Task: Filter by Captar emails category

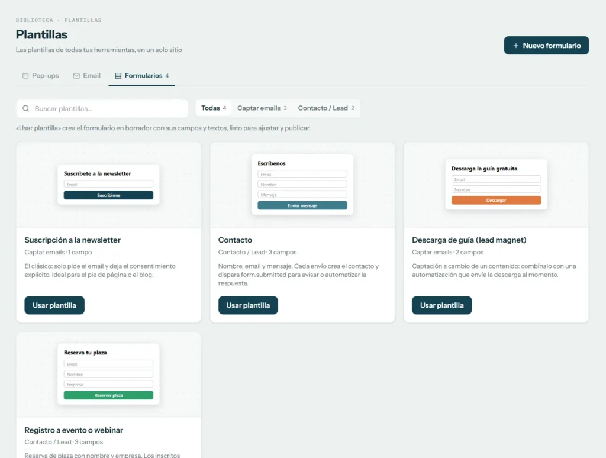Action: tap(262, 108)
